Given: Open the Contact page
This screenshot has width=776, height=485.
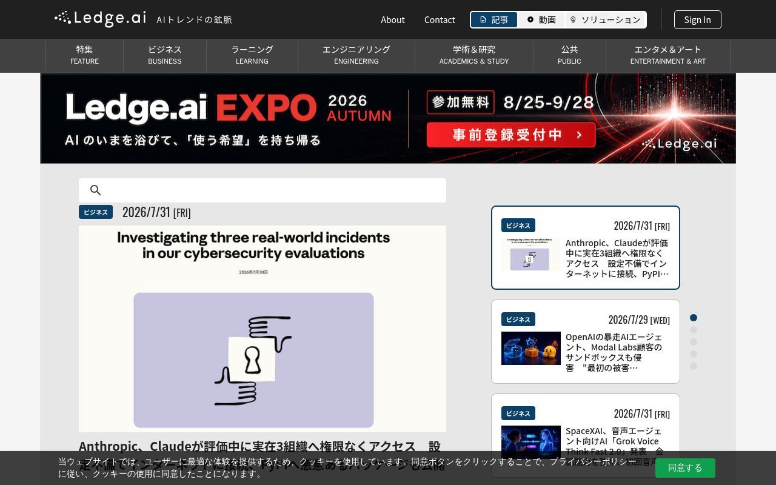Looking at the screenshot, I should coord(440,19).
